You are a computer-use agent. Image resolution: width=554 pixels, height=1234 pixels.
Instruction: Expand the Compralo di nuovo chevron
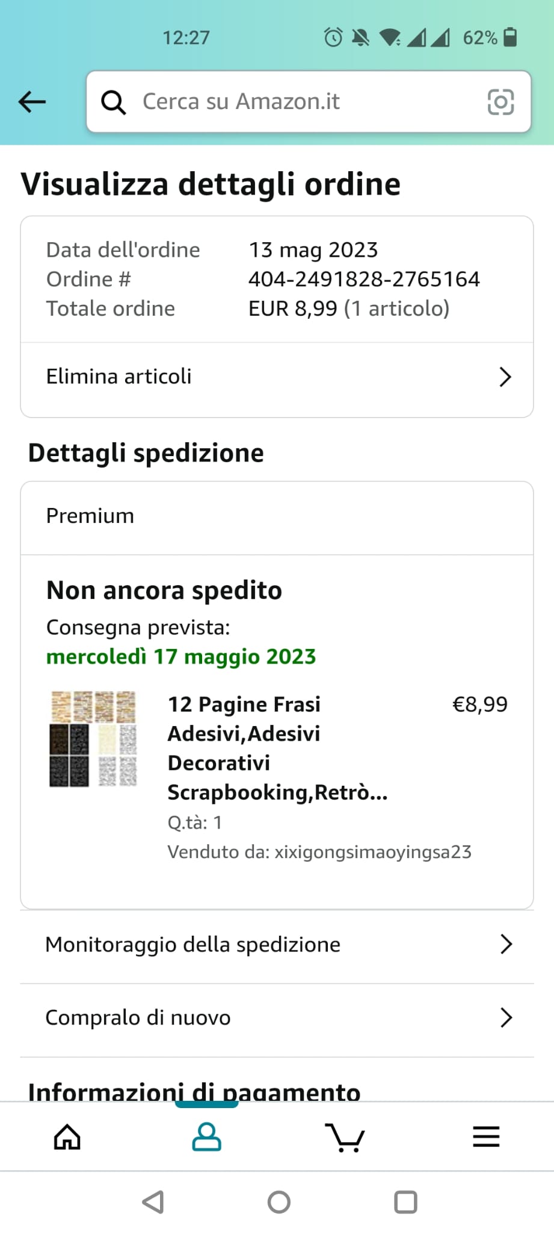(506, 1018)
